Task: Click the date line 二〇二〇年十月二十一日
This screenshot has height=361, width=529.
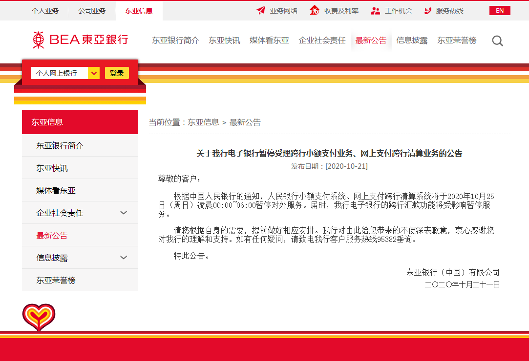Action: (462, 284)
